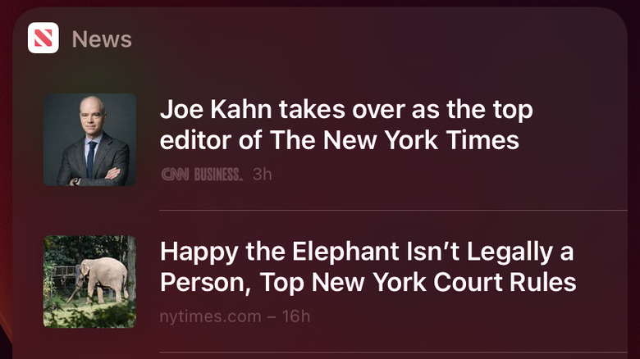Image resolution: width=640 pixels, height=359 pixels.
Task: Click empty header area right of News title
Action: (x=369, y=39)
